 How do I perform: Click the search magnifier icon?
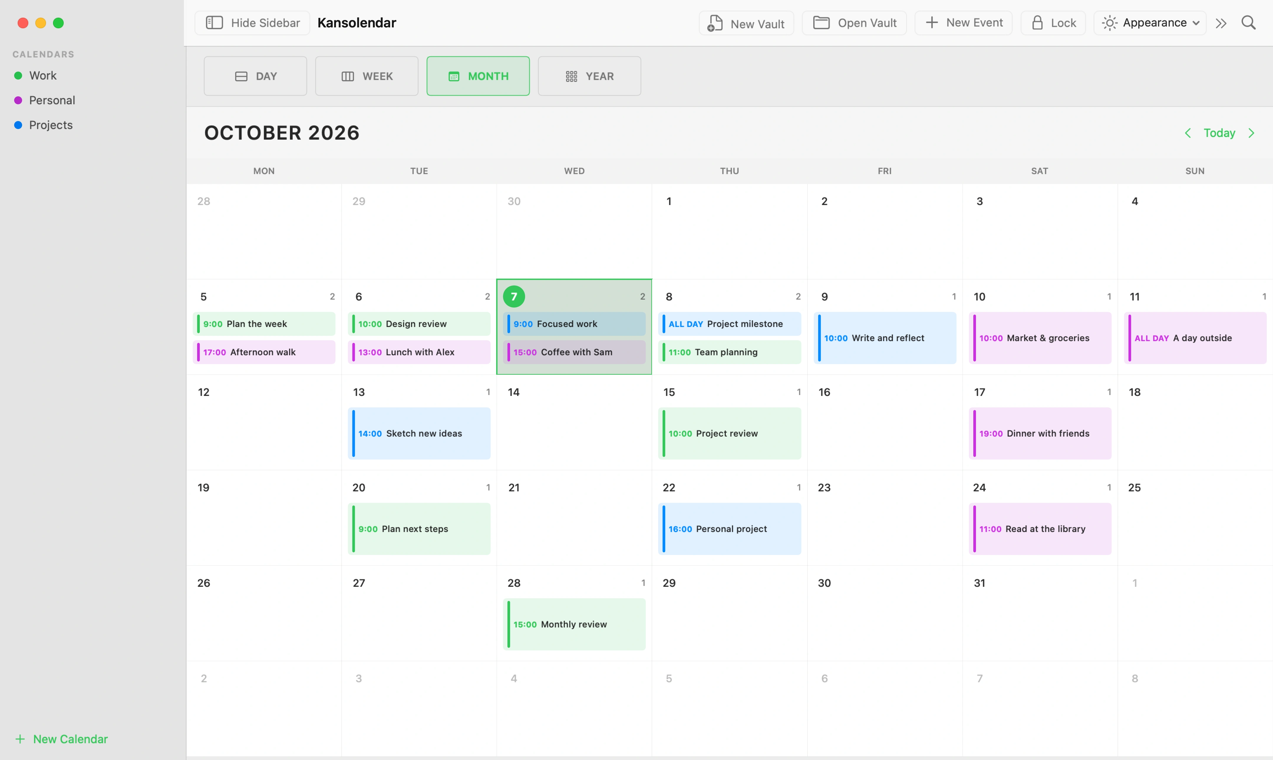[x=1249, y=22]
